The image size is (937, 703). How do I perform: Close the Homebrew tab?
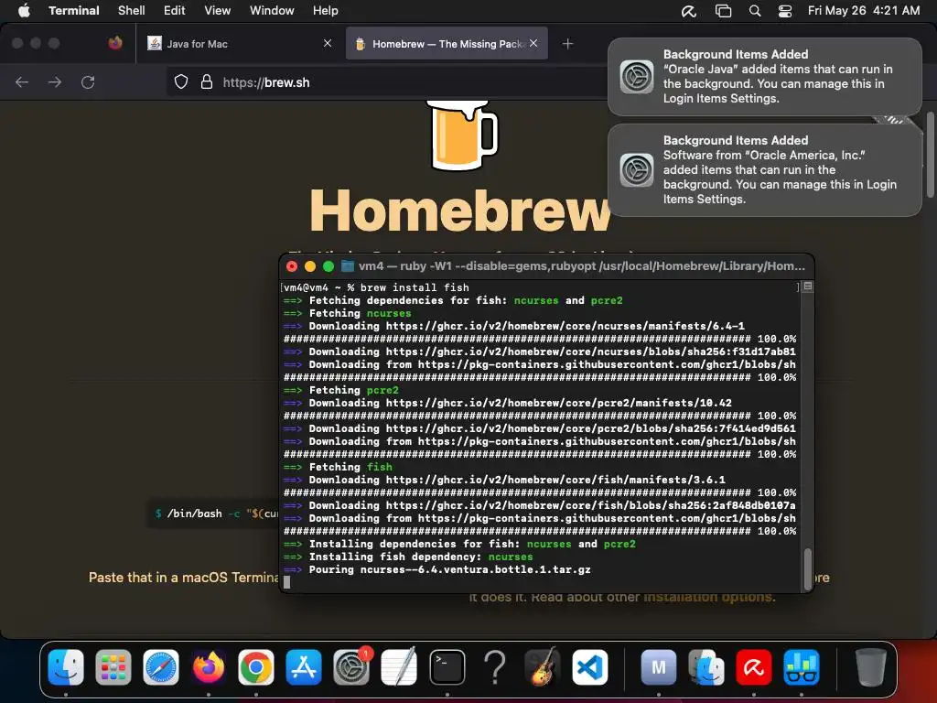point(533,43)
